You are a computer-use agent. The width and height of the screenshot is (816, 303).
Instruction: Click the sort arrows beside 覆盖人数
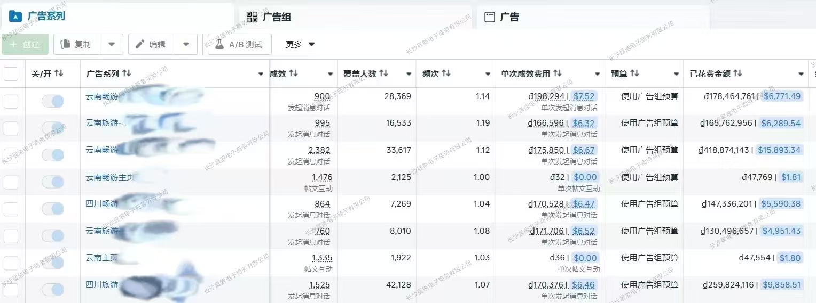[383, 73]
